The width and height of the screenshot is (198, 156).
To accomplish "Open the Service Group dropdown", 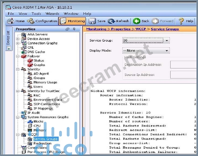I will 167,40.
